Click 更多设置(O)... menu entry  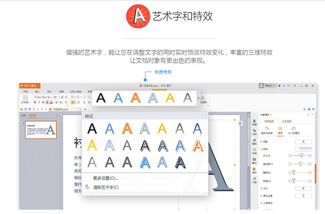[106, 178]
